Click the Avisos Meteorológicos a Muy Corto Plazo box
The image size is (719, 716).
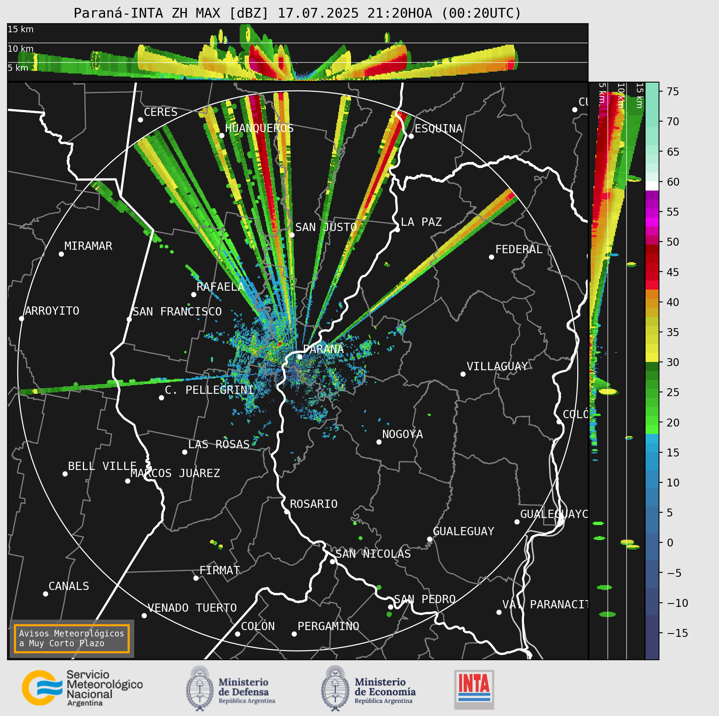point(72,638)
